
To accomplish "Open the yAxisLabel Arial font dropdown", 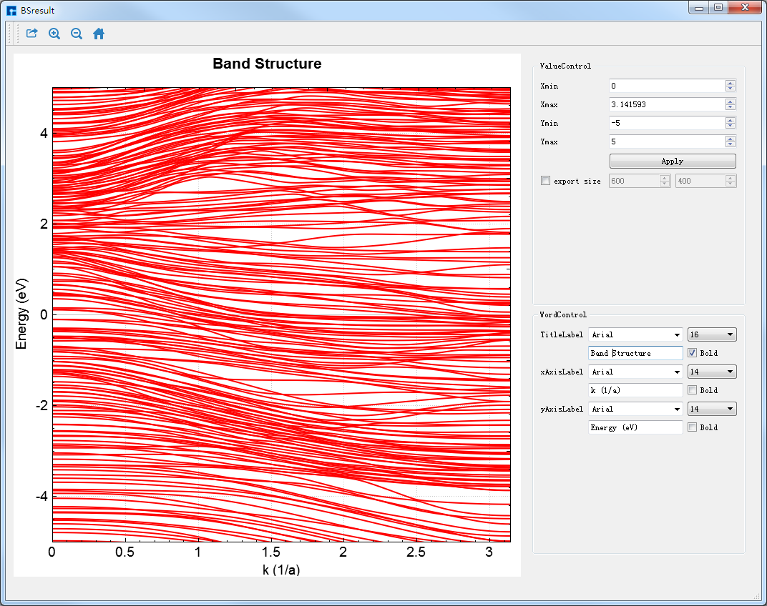I will pos(635,409).
